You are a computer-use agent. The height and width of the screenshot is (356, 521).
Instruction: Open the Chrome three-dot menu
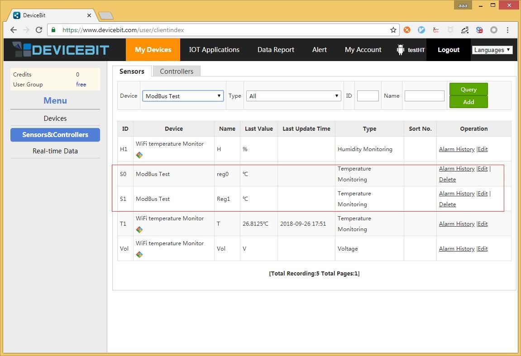[x=508, y=30]
